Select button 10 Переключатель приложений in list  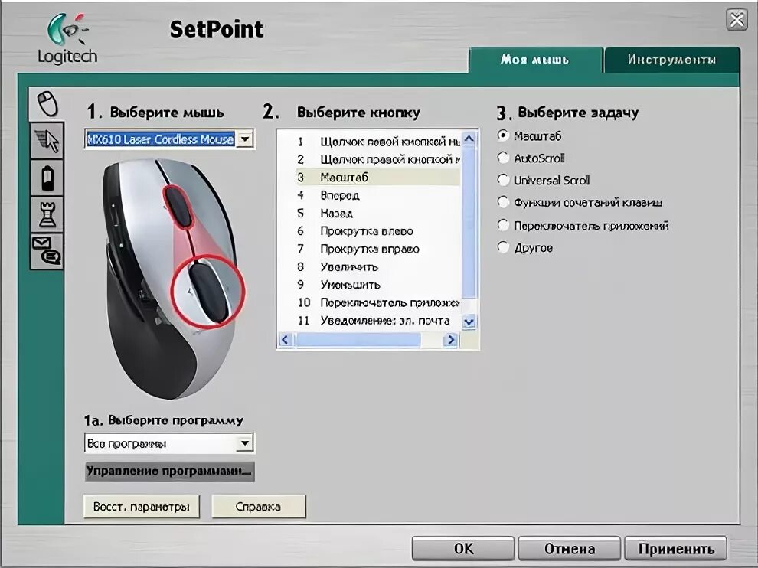pos(378,302)
